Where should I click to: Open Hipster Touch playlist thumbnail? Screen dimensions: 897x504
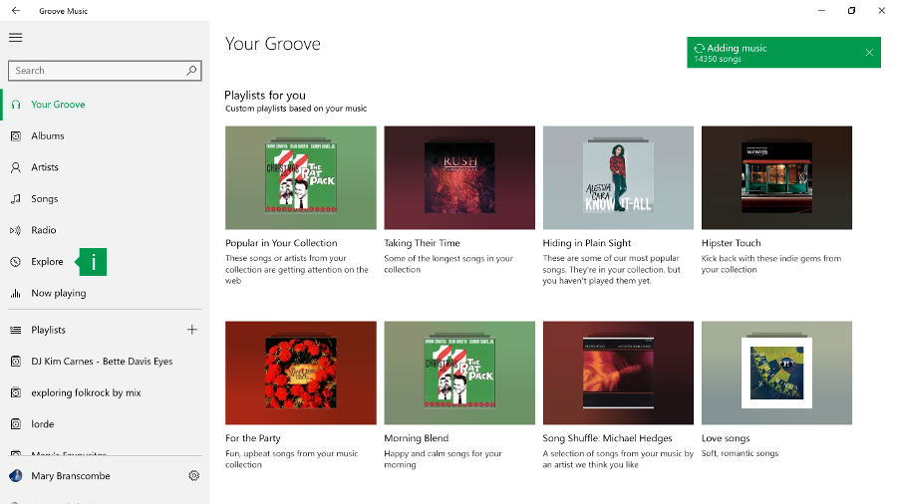[776, 177]
